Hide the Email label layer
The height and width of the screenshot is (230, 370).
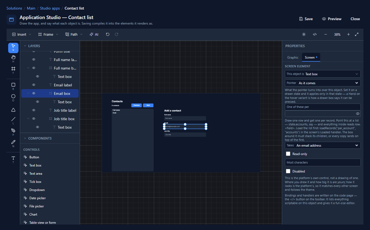(x=34, y=85)
